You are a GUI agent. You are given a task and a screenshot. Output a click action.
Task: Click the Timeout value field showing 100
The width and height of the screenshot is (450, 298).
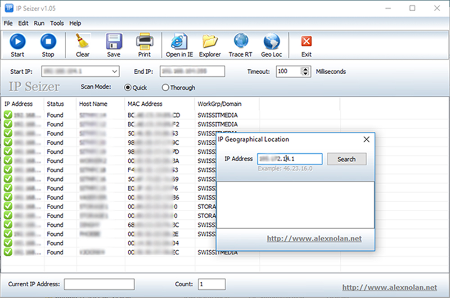(289, 71)
